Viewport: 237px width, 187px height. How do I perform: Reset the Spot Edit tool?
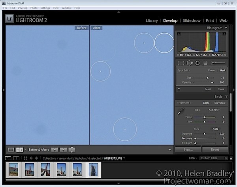click(x=208, y=89)
